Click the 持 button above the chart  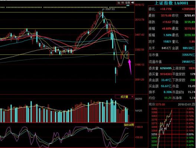click(x=123, y=3)
